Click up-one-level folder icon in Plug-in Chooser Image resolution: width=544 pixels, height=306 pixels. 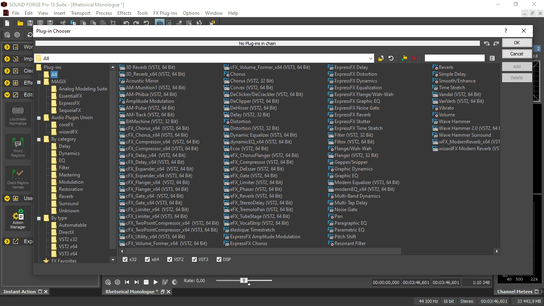coord(381,58)
